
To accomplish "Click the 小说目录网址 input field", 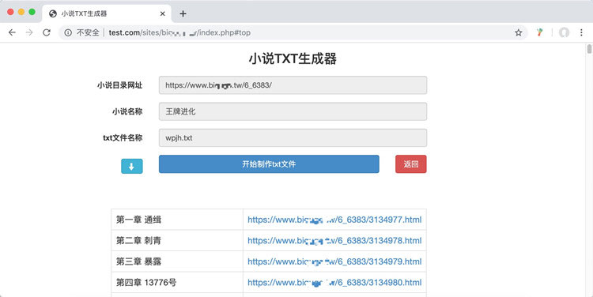I will point(293,85).
